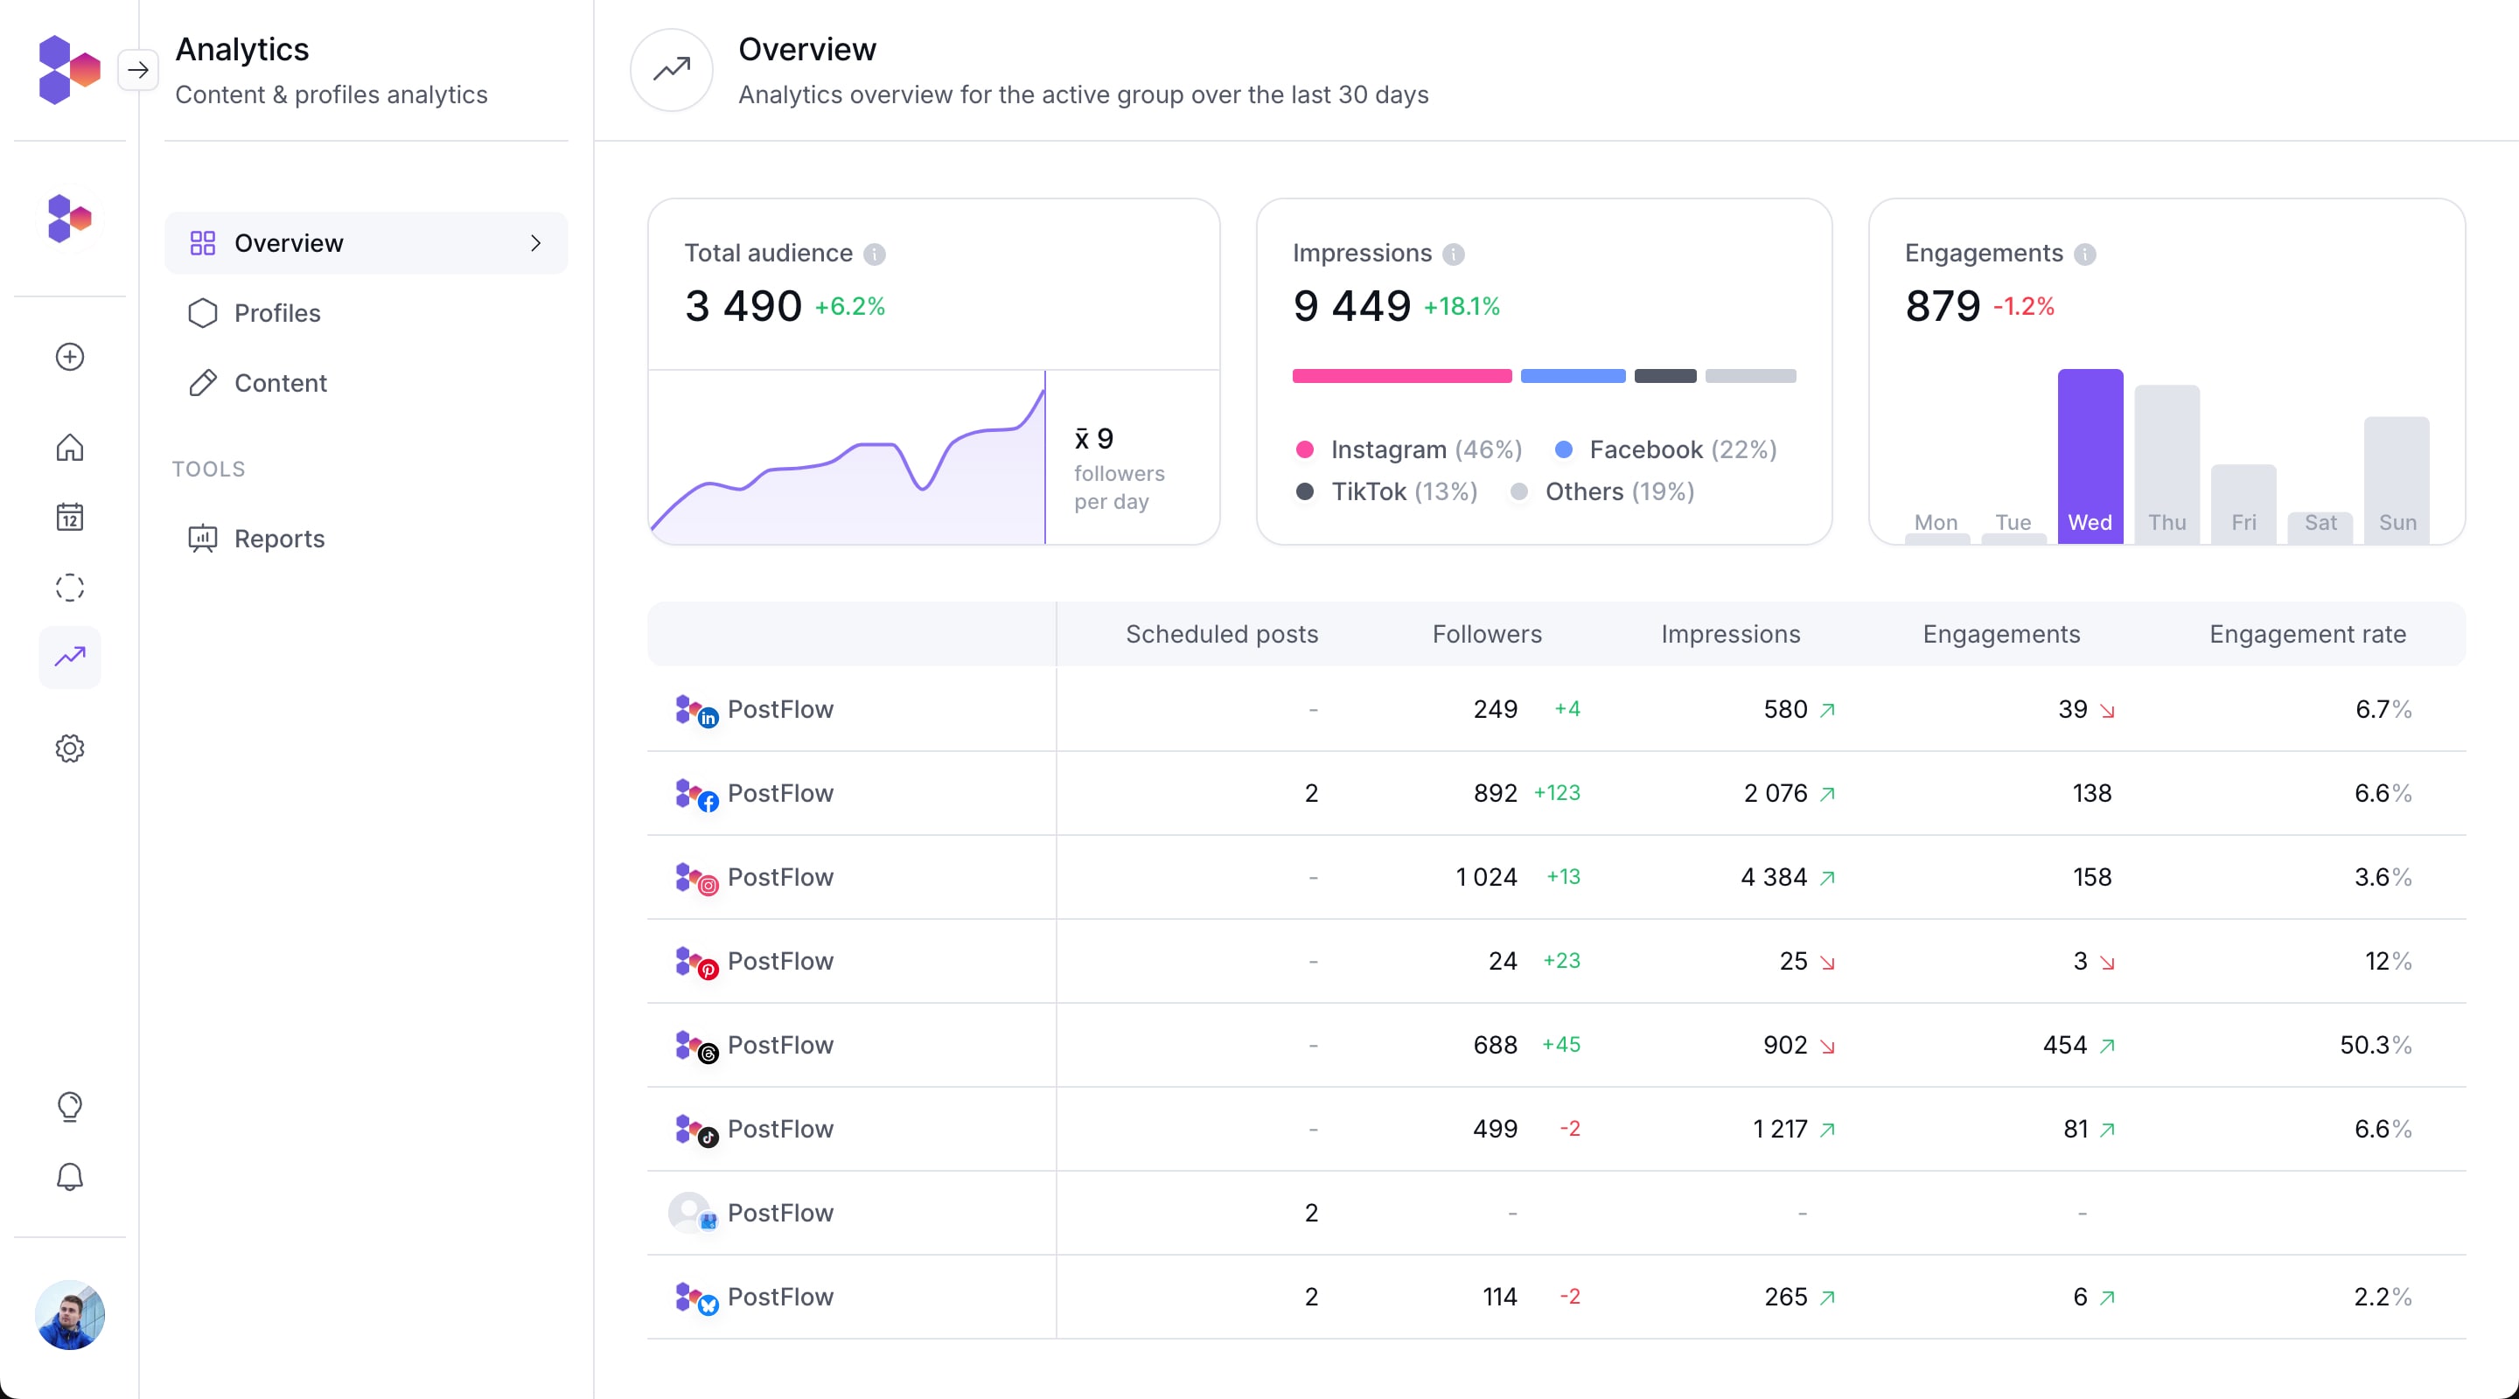
Task: Open the notifications bell icon
Action: coord(69,1176)
